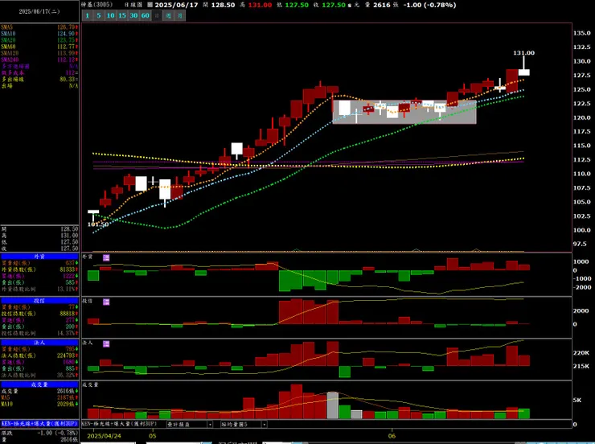Image resolution: width=595 pixels, height=444 pixels.
Task: Select the 10-minute timeframe button
Action: [x=110, y=15]
